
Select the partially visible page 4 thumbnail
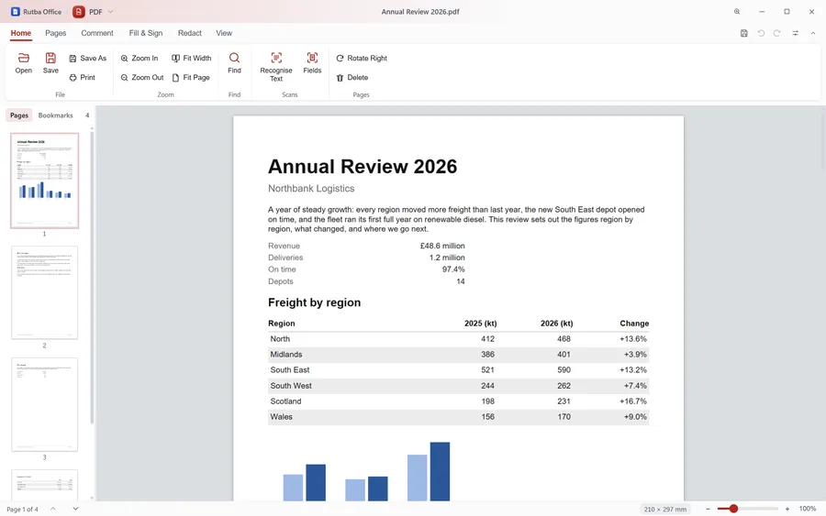tap(44, 485)
